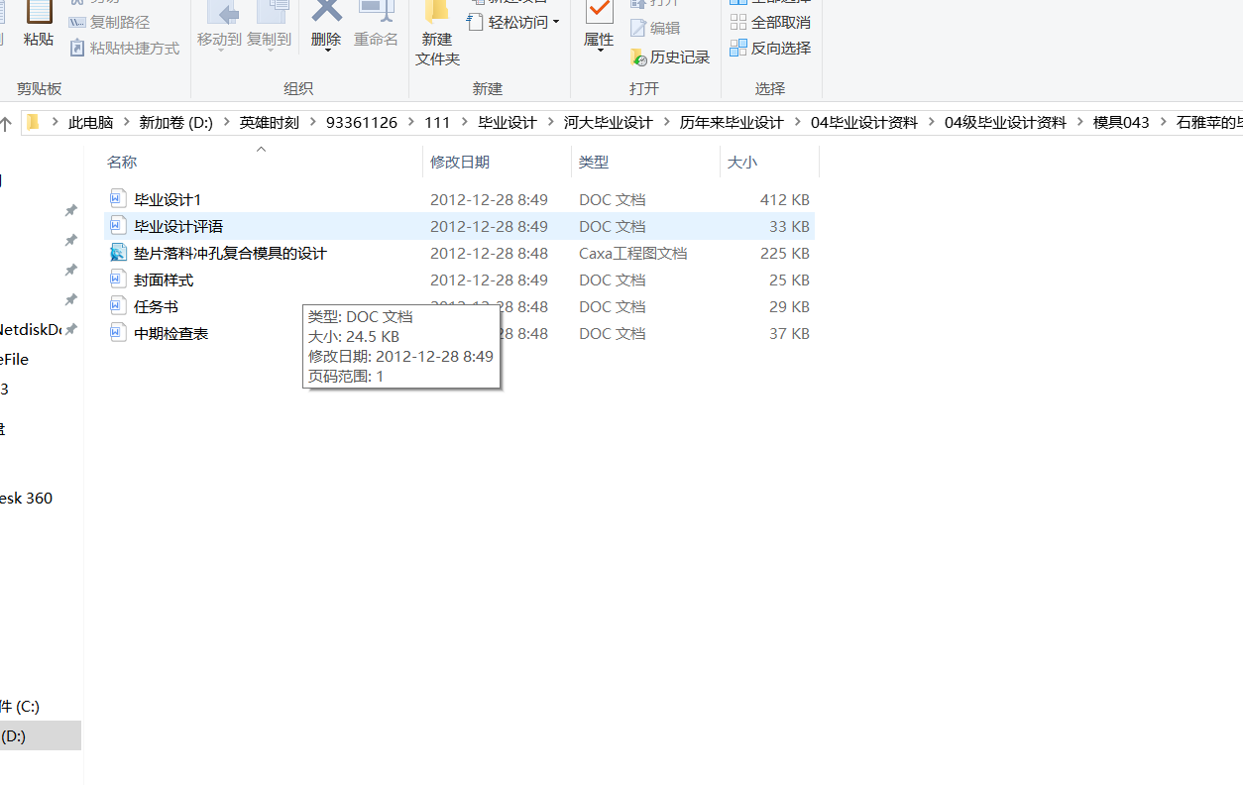Click the 属性 properties checkmark icon

[599, 10]
